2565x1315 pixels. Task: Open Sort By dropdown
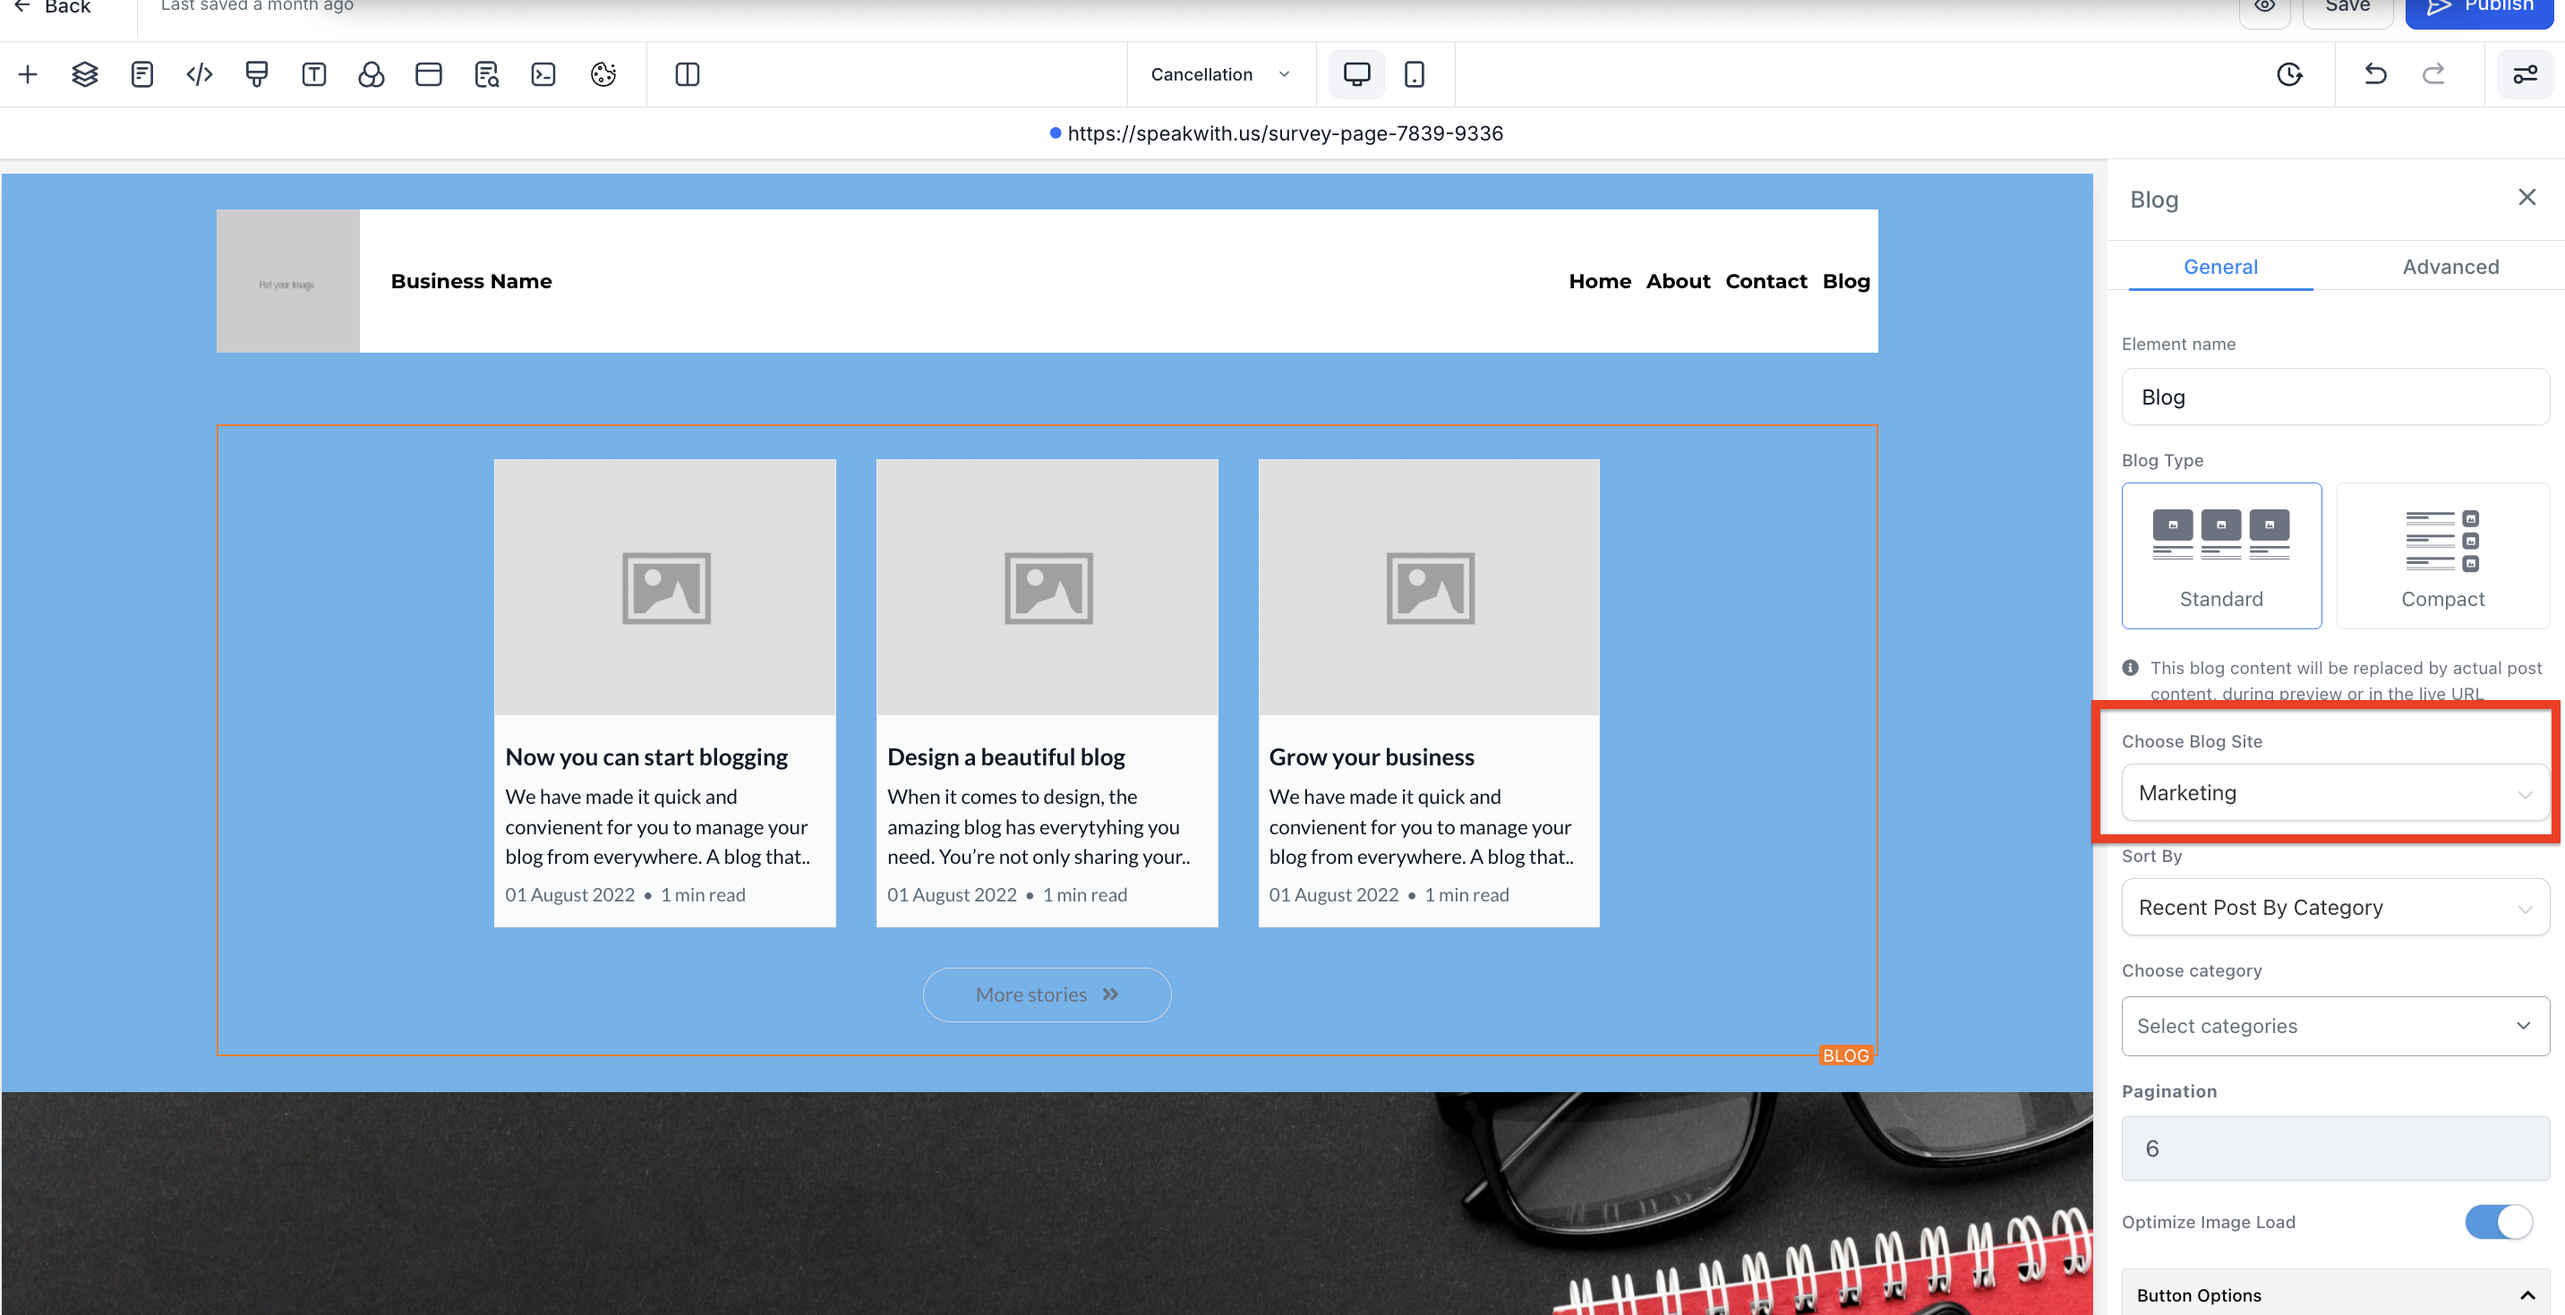tap(2334, 907)
